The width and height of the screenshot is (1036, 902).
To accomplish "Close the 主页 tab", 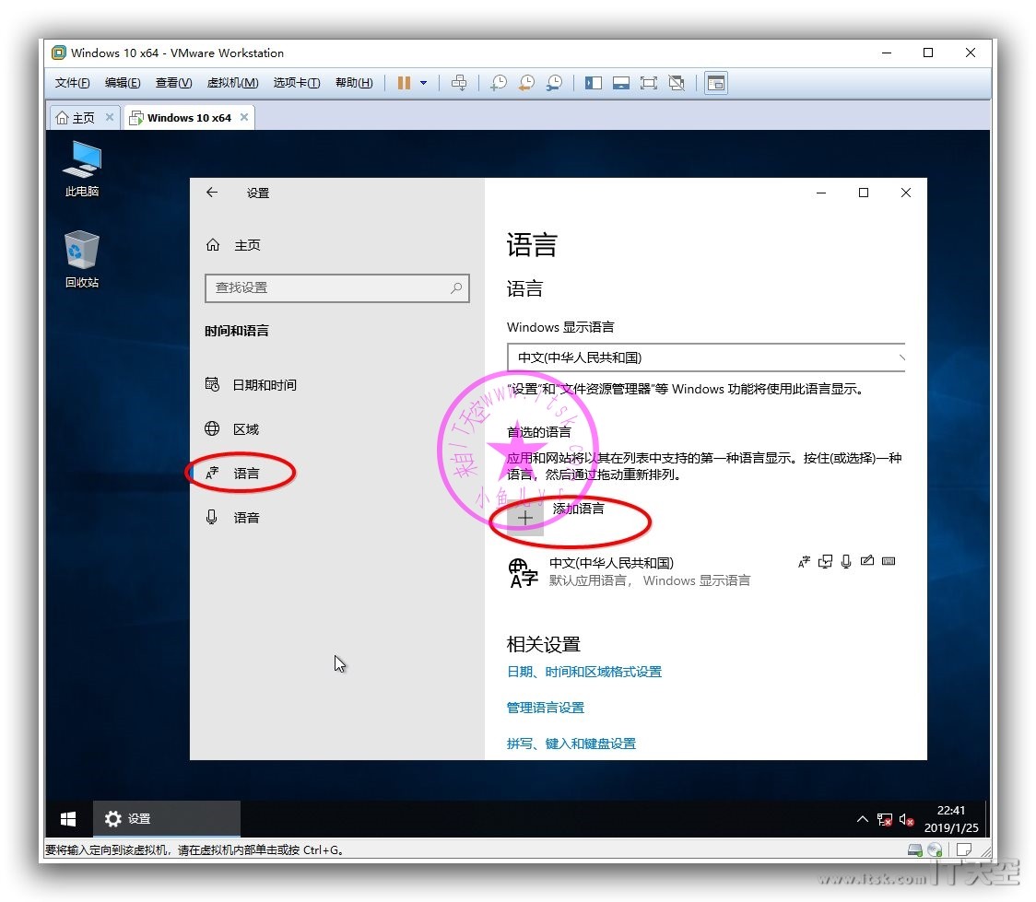I will point(110,117).
